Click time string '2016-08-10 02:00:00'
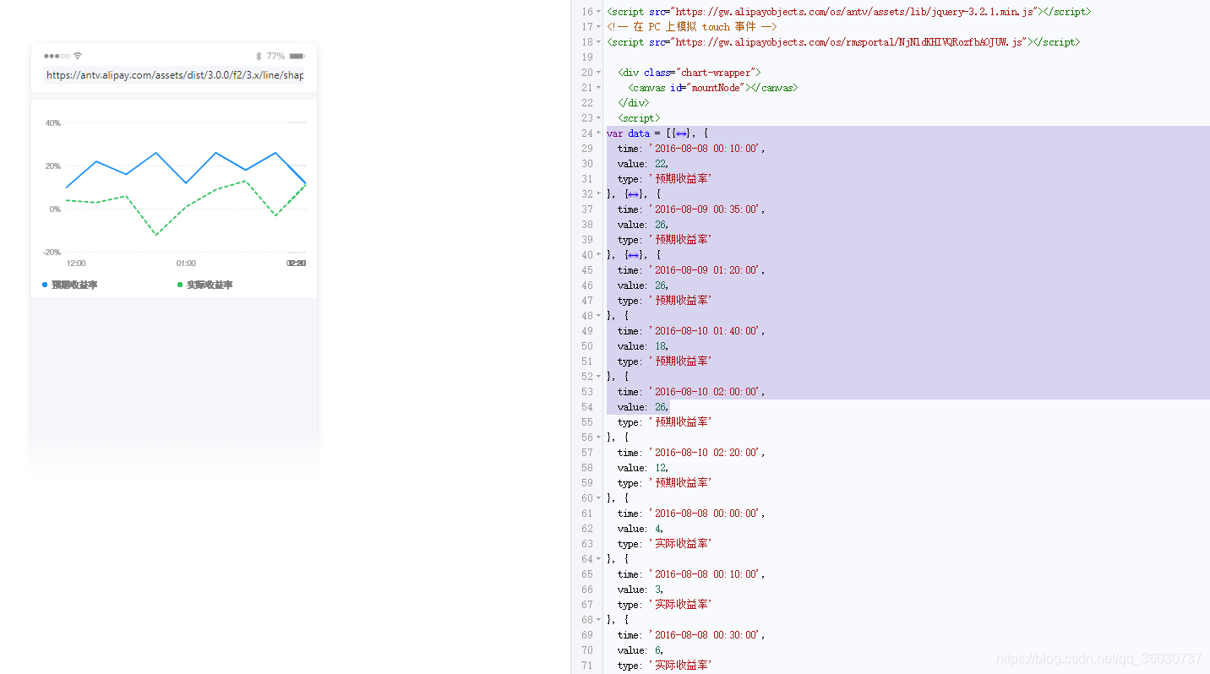This screenshot has height=674, width=1210. 706,392
